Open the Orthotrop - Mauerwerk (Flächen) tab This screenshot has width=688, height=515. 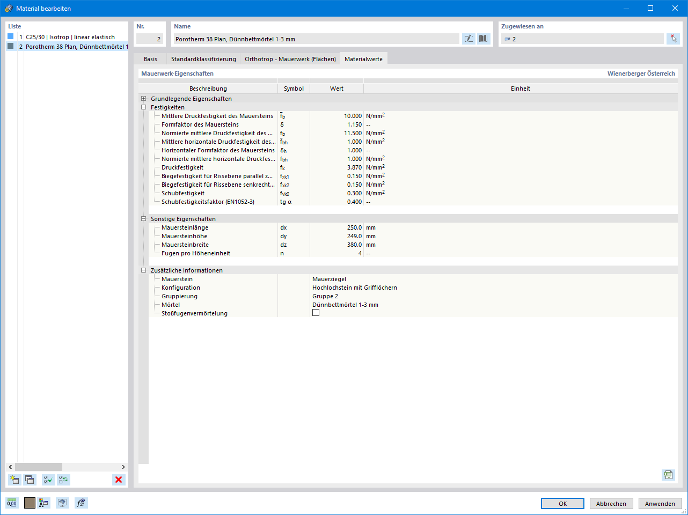click(290, 59)
